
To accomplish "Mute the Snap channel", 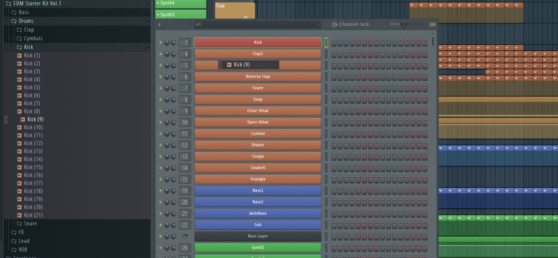I will 161,99.
